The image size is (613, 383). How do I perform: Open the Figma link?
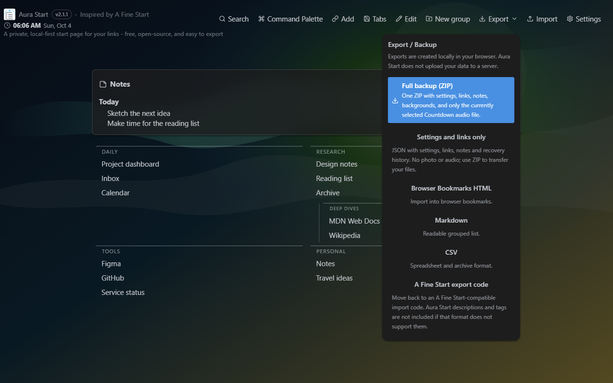pos(111,264)
